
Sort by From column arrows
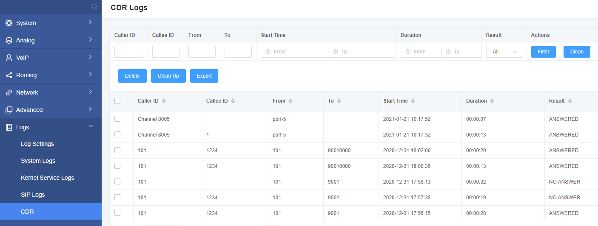pos(290,101)
